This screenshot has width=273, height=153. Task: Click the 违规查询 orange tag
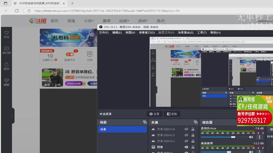point(47,51)
